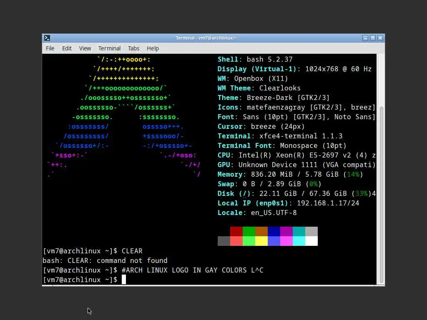Close the Terminal window
427x320 pixels.
click(380, 38)
